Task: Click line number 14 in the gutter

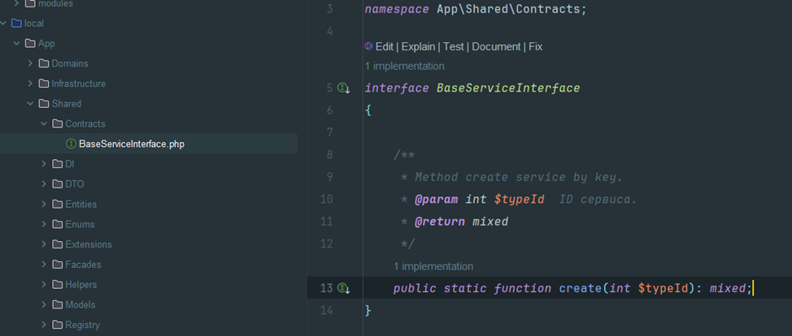Action: coord(326,310)
